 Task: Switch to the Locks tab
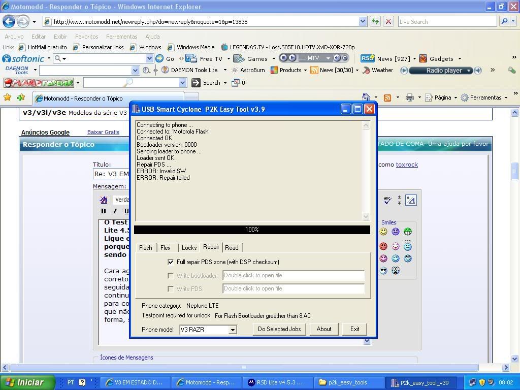[x=189, y=248]
